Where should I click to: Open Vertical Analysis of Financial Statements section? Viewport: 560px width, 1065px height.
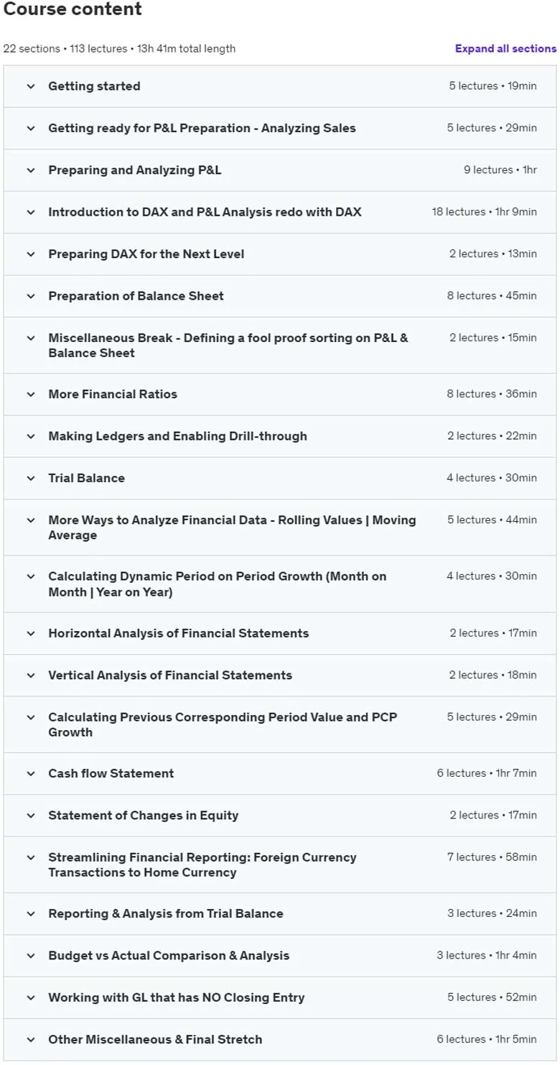pos(280,675)
